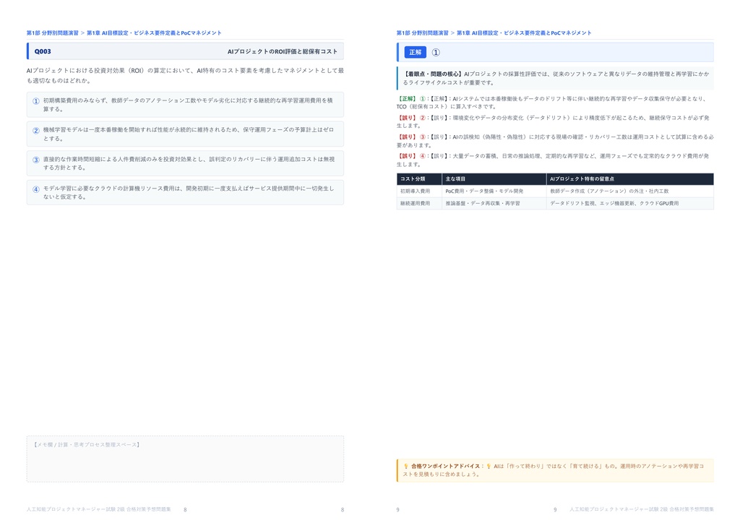Viewport: 740px width, 523px height.
Task: Open 第1部 分野別問題演習 breadcrumb on the Q003 page
Action: pyautogui.click(x=52, y=33)
